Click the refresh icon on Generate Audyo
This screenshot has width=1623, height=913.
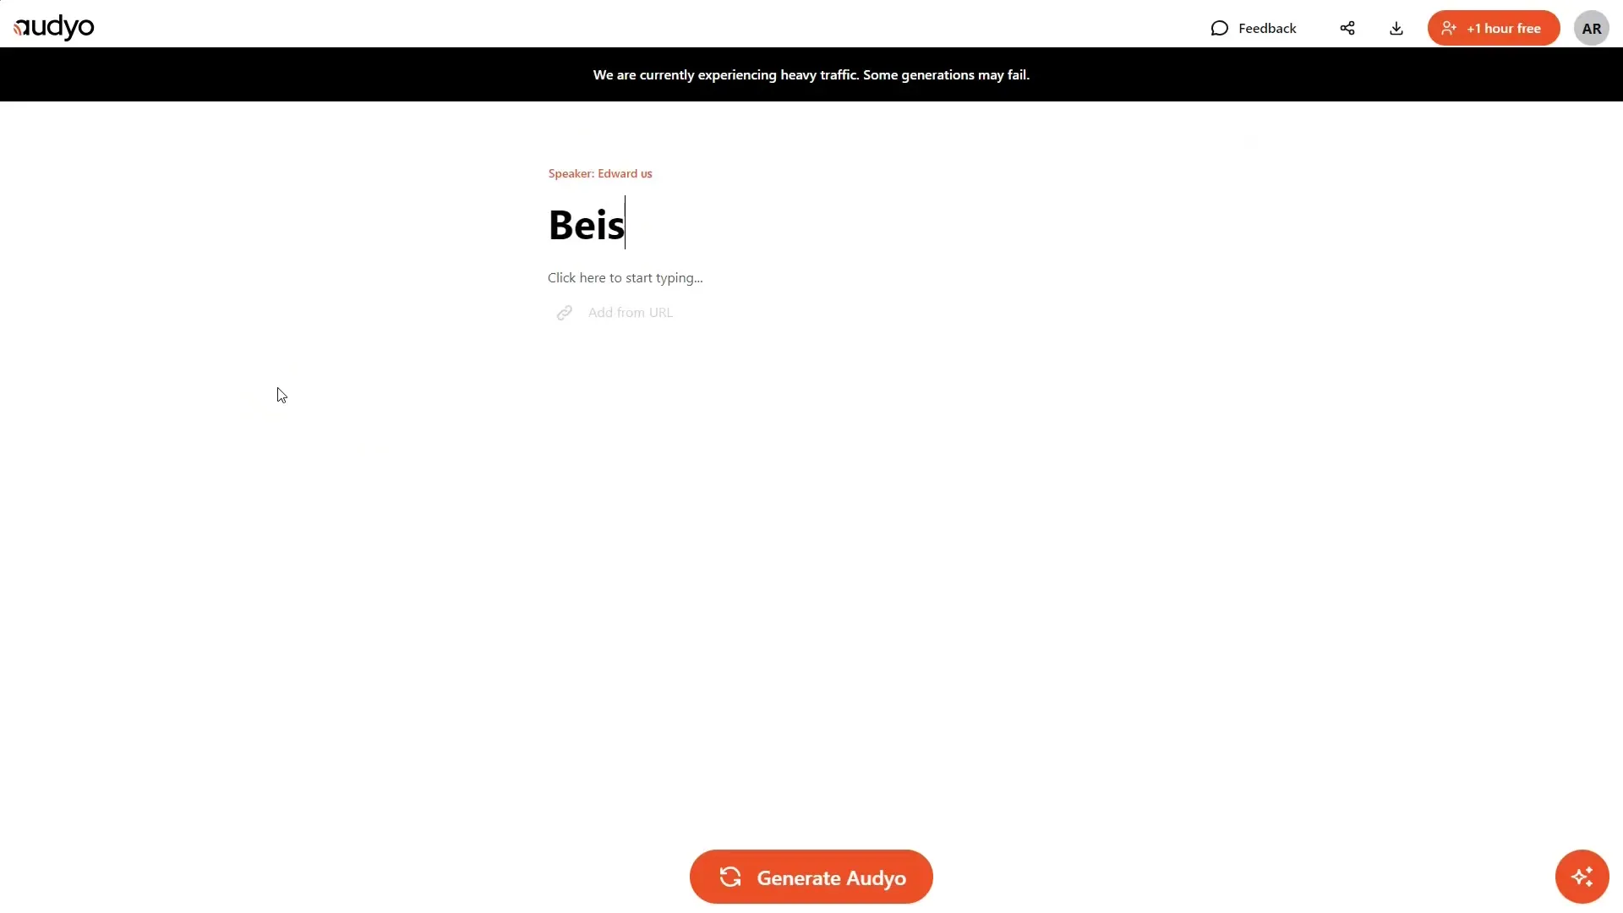click(x=729, y=877)
